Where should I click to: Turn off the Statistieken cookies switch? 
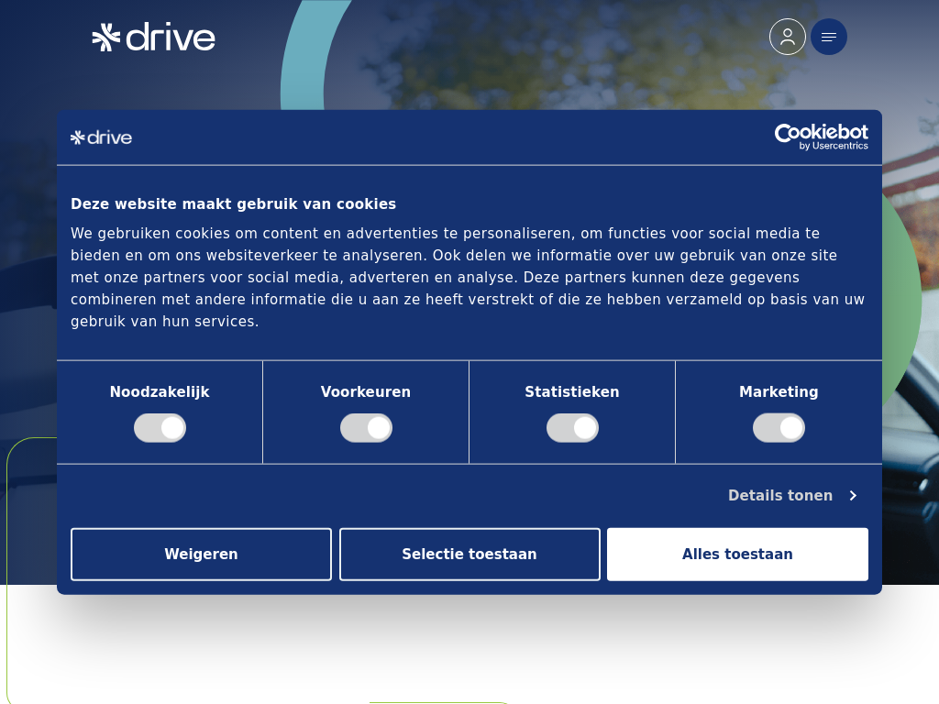tap(572, 428)
